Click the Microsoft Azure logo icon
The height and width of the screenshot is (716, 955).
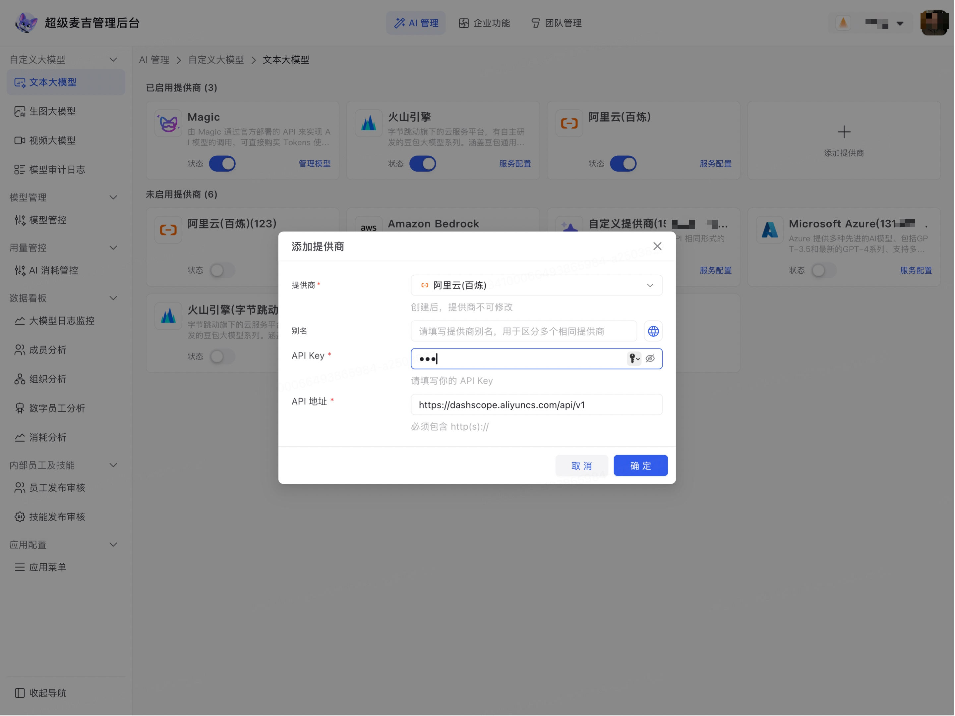point(769,230)
